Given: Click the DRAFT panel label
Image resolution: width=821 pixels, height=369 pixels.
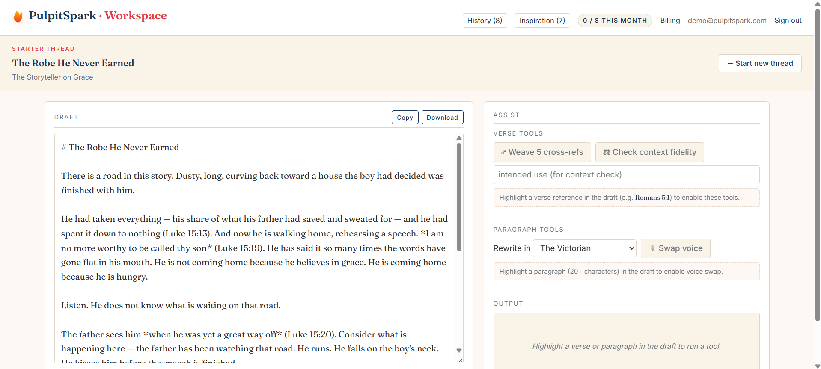Looking at the screenshot, I should coord(66,117).
